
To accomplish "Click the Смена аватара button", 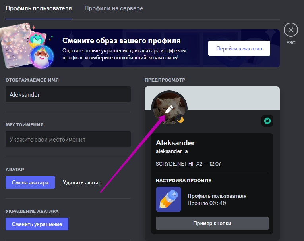I will pos(30,182).
